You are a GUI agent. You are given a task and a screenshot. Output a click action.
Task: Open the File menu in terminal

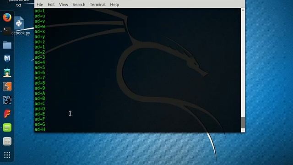40,5
